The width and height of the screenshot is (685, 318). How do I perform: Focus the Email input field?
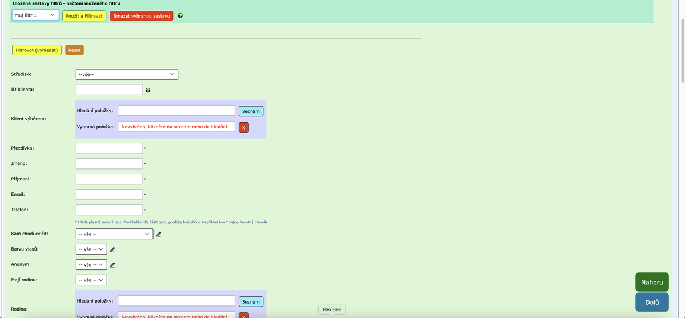109,195
